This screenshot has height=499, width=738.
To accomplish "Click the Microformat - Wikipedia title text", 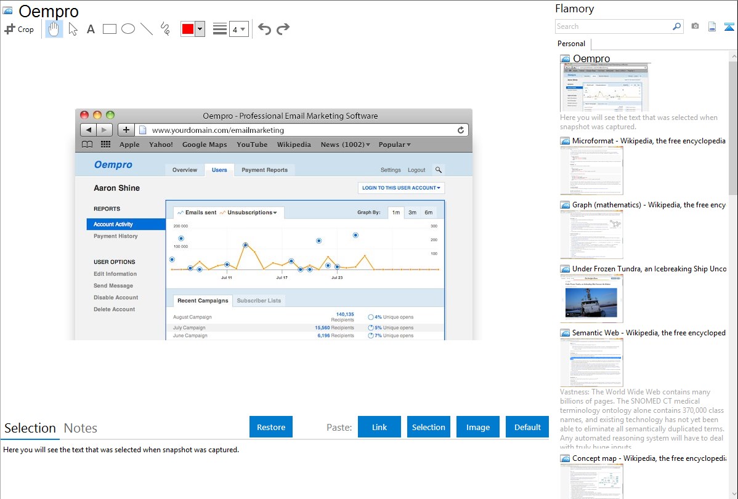I will [x=649, y=141].
